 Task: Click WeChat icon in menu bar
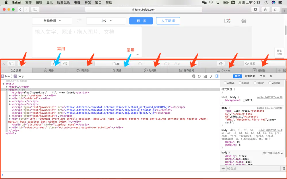point(204,2)
